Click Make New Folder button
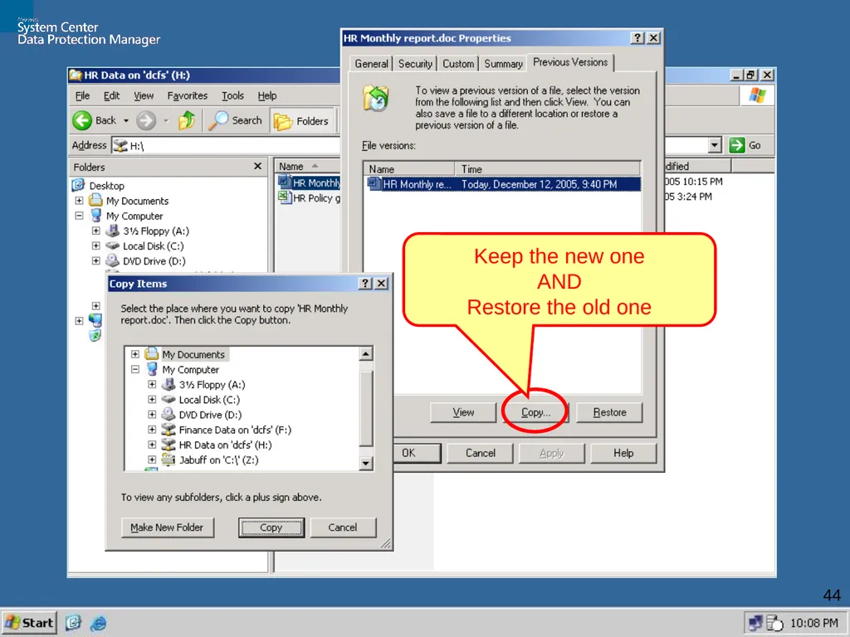850x637 pixels. [167, 527]
